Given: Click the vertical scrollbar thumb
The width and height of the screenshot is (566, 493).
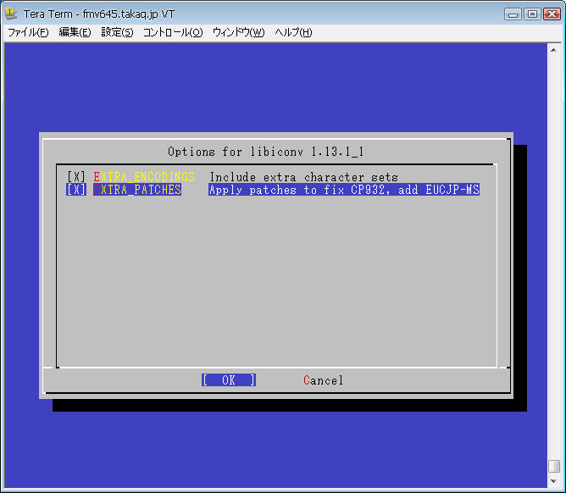Looking at the screenshot, I should pos(553,466).
